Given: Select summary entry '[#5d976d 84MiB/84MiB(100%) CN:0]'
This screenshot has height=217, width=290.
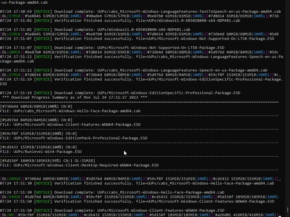Looking at the screenshot, I should tap(36, 120).
